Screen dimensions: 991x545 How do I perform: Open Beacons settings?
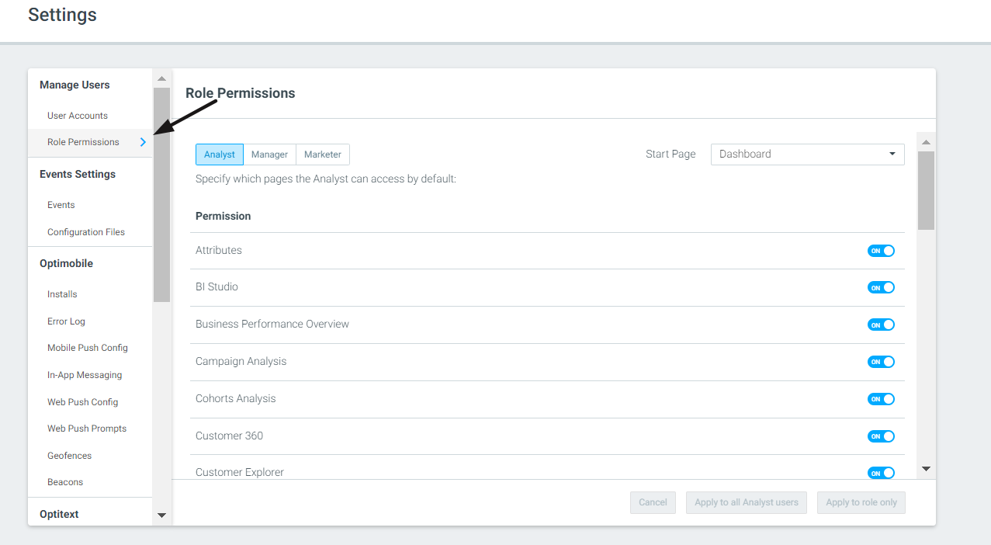65,482
